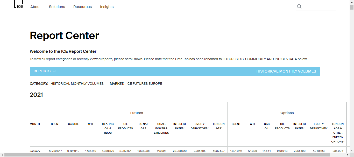This screenshot has width=354, height=157.
Task: Click the value 263,048
Action: tap(282, 151)
